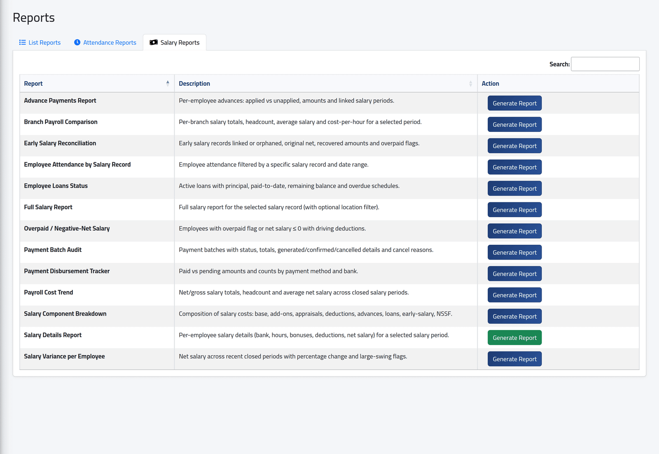Click the Report column header text
This screenshot has width=659, height=454.
click(x=33, y=84)
